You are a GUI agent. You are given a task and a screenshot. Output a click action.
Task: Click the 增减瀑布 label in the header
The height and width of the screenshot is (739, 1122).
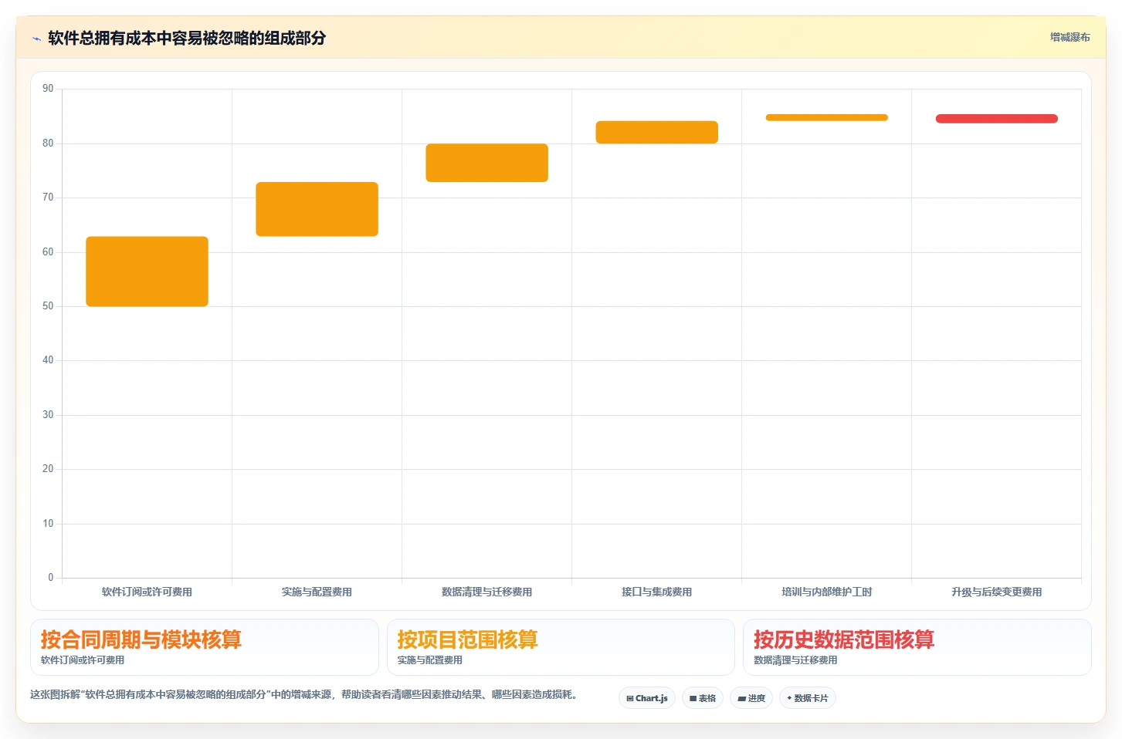click(x=1069, y=37)
